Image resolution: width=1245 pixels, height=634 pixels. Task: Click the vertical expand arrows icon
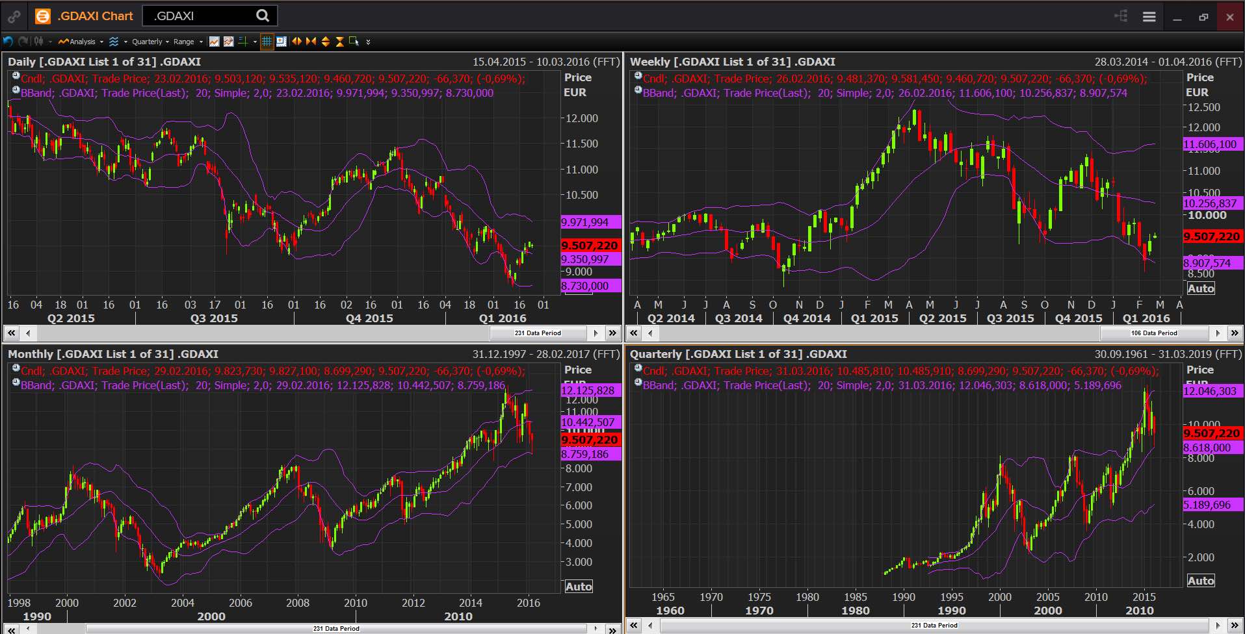(x=325, y=42)
